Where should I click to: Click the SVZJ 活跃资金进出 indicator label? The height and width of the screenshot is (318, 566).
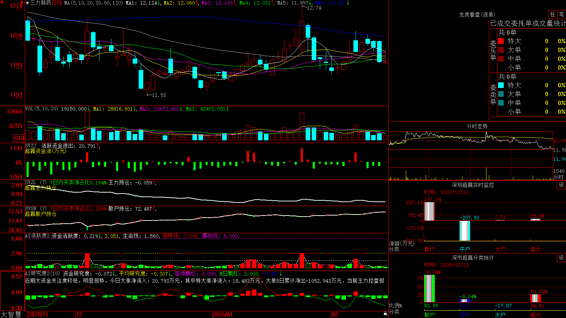click(x=51, y=146)
